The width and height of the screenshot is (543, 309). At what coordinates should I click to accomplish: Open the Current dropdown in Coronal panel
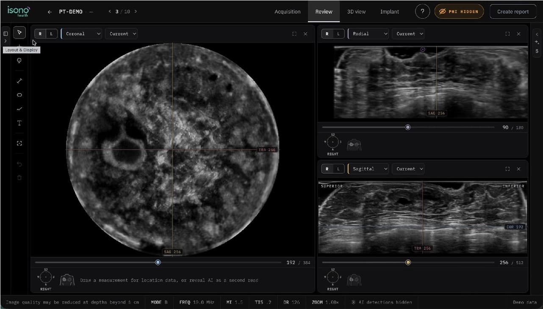(122, 34)
